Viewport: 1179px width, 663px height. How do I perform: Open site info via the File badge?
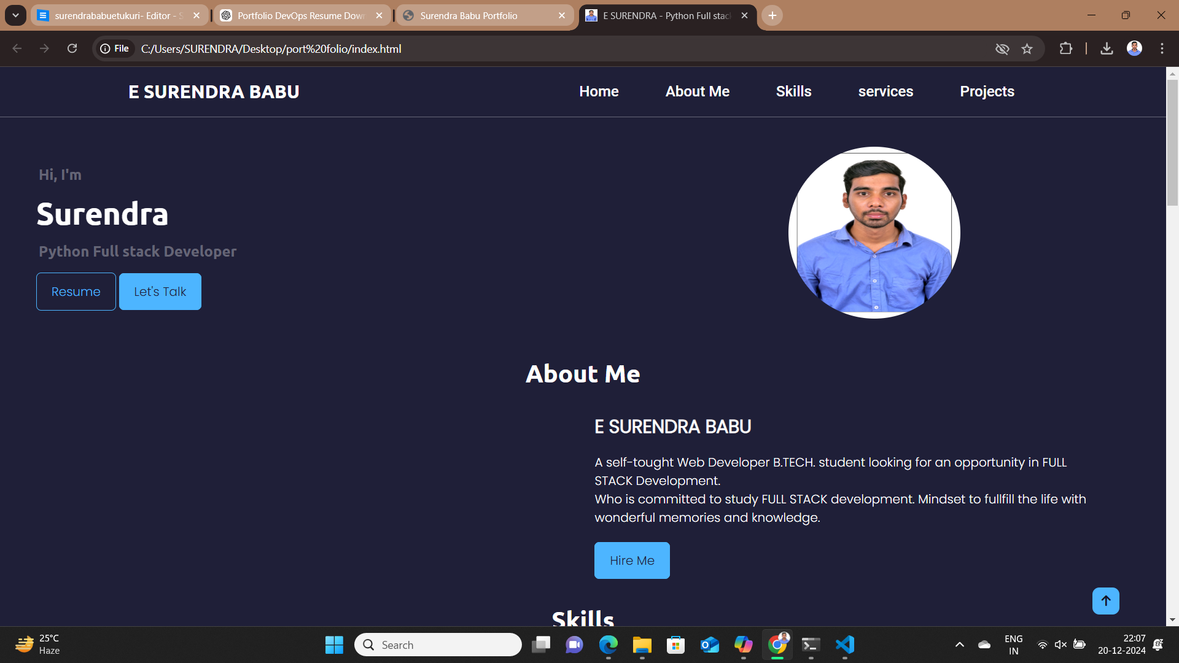coord(114,48)
